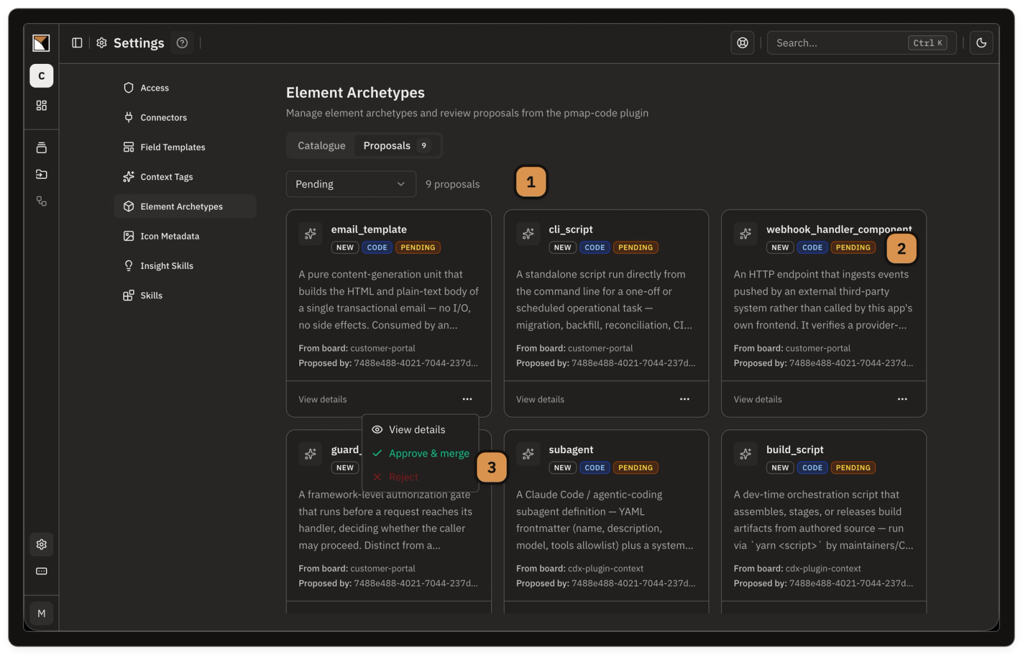Click the keyboard icon in left rail

click(x=42, y=571)
